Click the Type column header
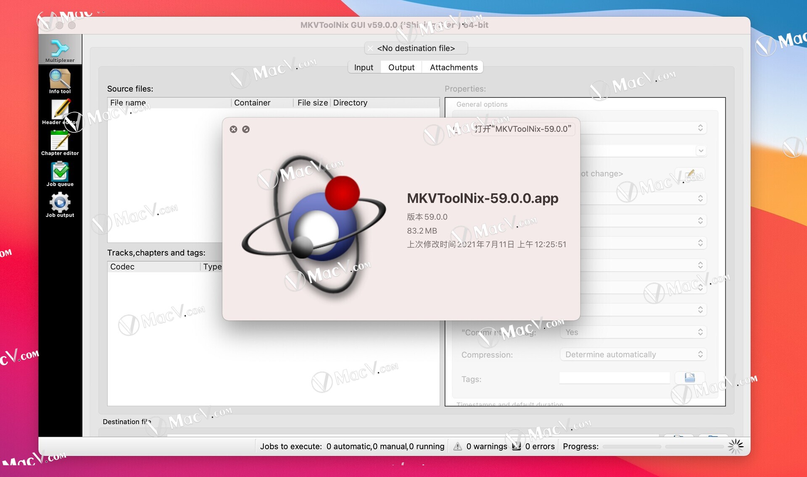The height and width of the screenshot is (477, 807). click(x=212, y=267)
